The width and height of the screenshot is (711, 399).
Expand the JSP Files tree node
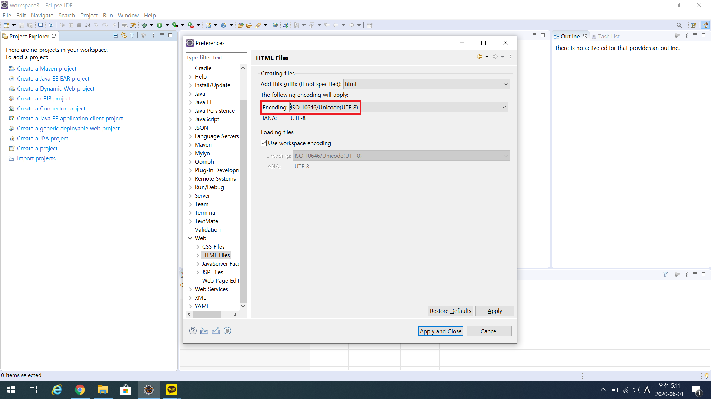click(198, 272)
